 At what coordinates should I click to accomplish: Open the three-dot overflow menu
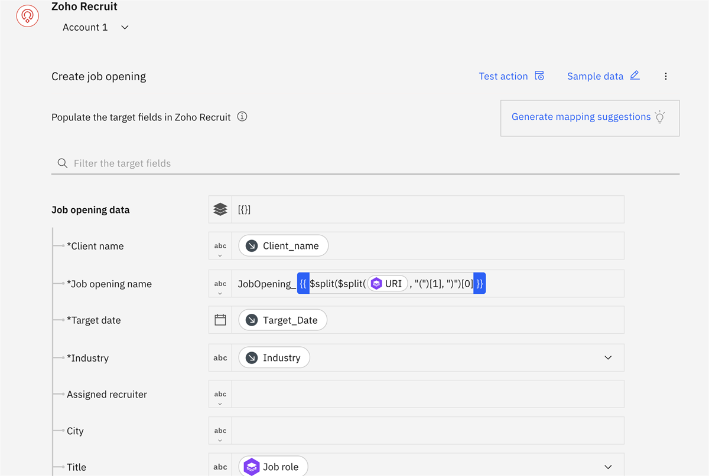pyautogui.click(x=666, y=76)
